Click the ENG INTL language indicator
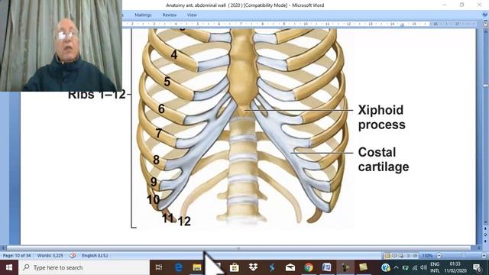489x275 pixels. coord(435,267)
